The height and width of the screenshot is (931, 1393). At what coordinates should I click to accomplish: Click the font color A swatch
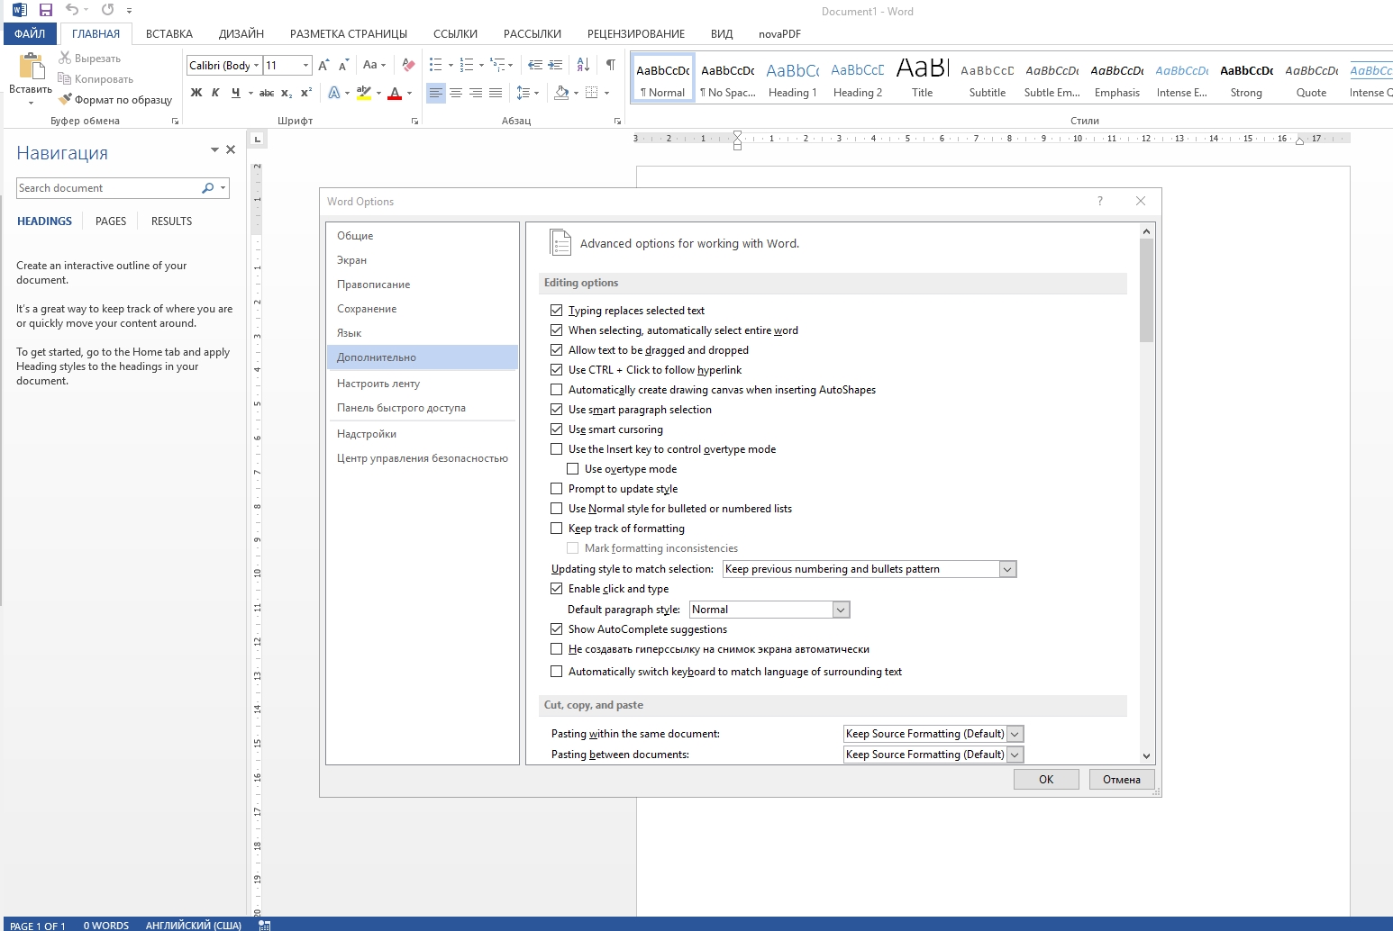click(394, 93)
